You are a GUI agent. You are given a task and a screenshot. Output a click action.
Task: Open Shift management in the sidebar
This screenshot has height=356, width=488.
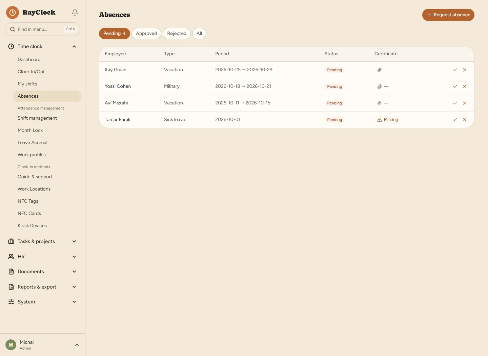47,118
